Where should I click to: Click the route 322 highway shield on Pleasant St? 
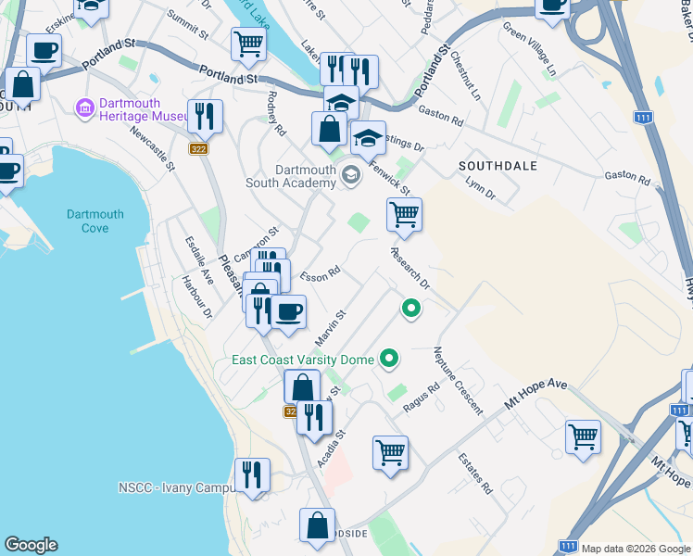[x=198, y=149]
